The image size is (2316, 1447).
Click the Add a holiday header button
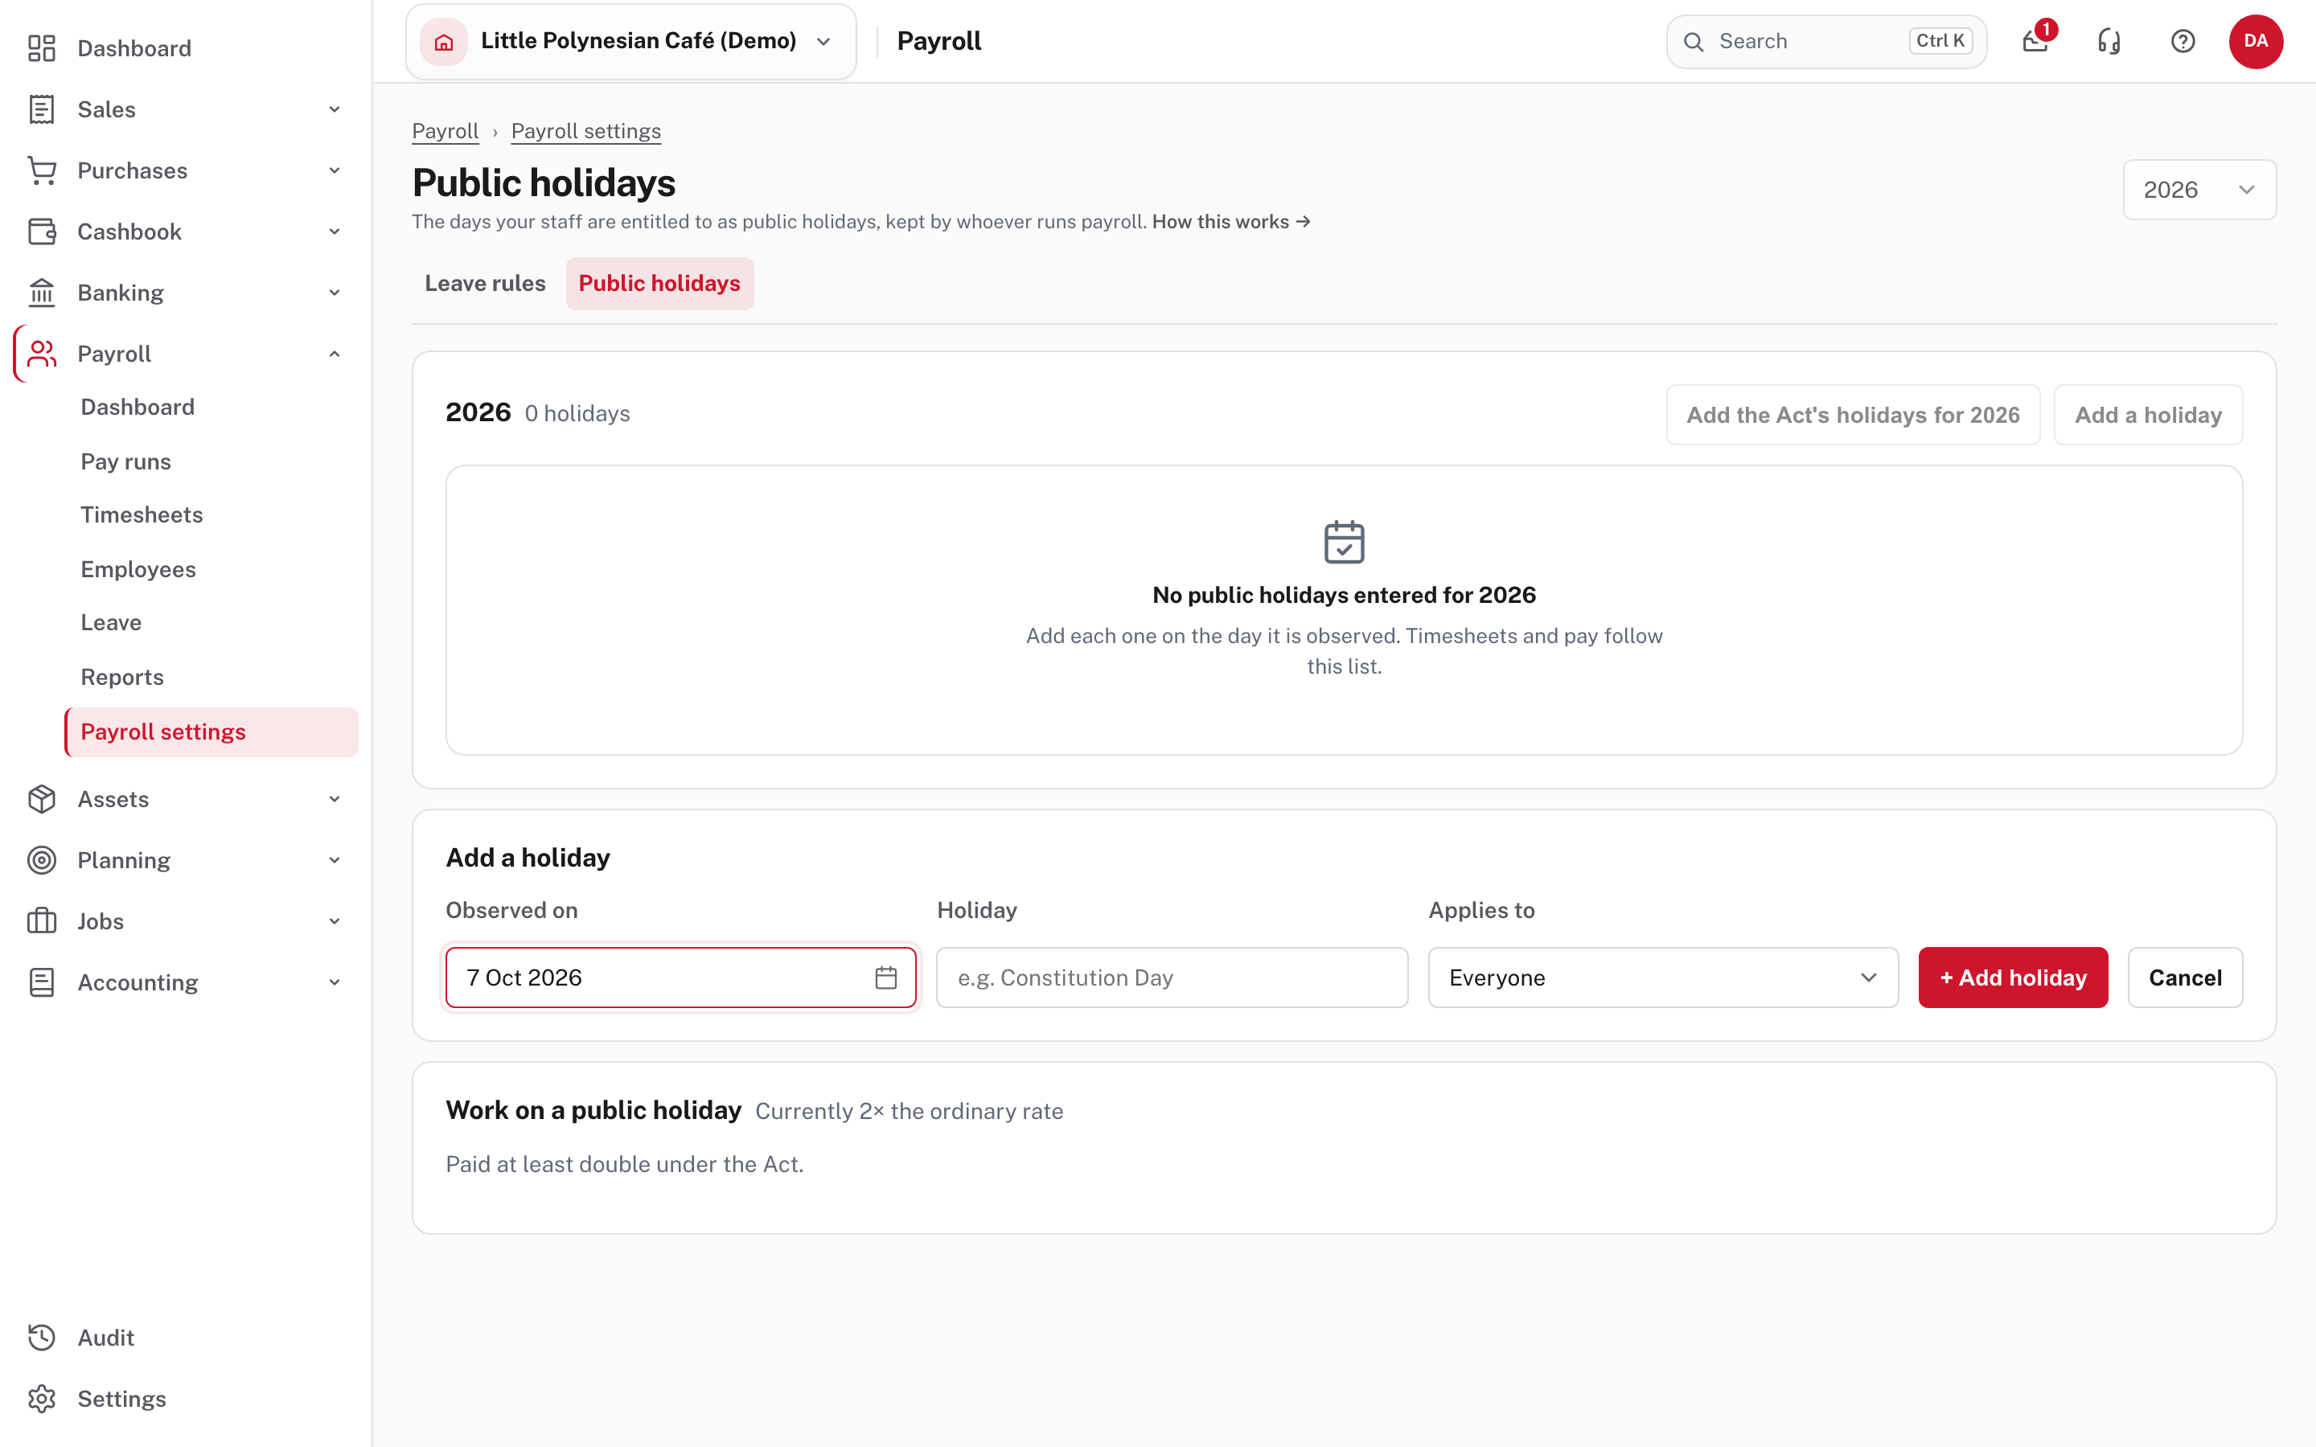click(2148, 414)
